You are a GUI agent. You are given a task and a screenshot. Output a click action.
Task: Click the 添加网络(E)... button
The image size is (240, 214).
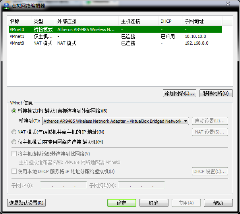180,93
